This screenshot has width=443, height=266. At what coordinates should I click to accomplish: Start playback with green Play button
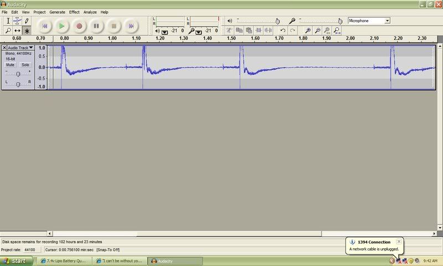[61, 26]
